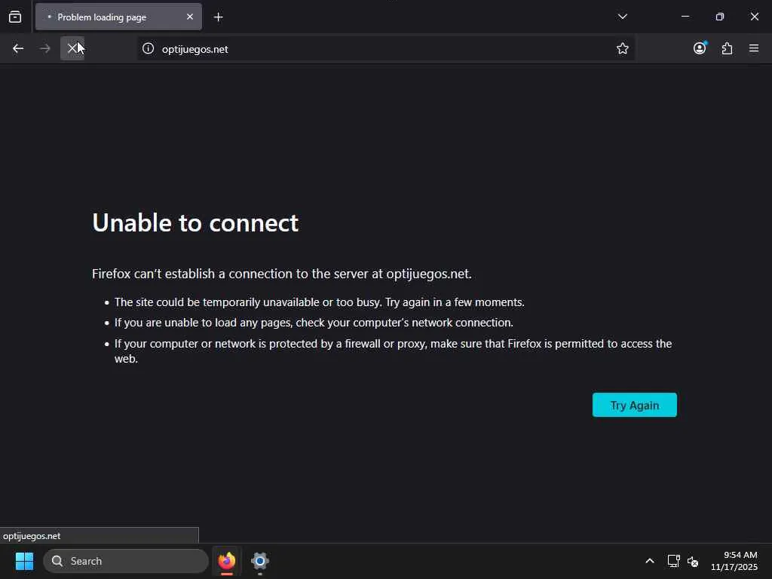Restore down the Firefox window
The image size is (772, 579).
pos(719,17)
